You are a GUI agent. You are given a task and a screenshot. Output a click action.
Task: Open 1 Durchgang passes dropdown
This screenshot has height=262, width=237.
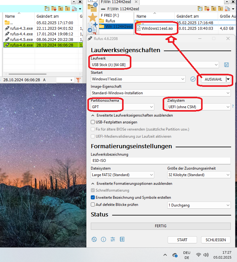[199, 205]
